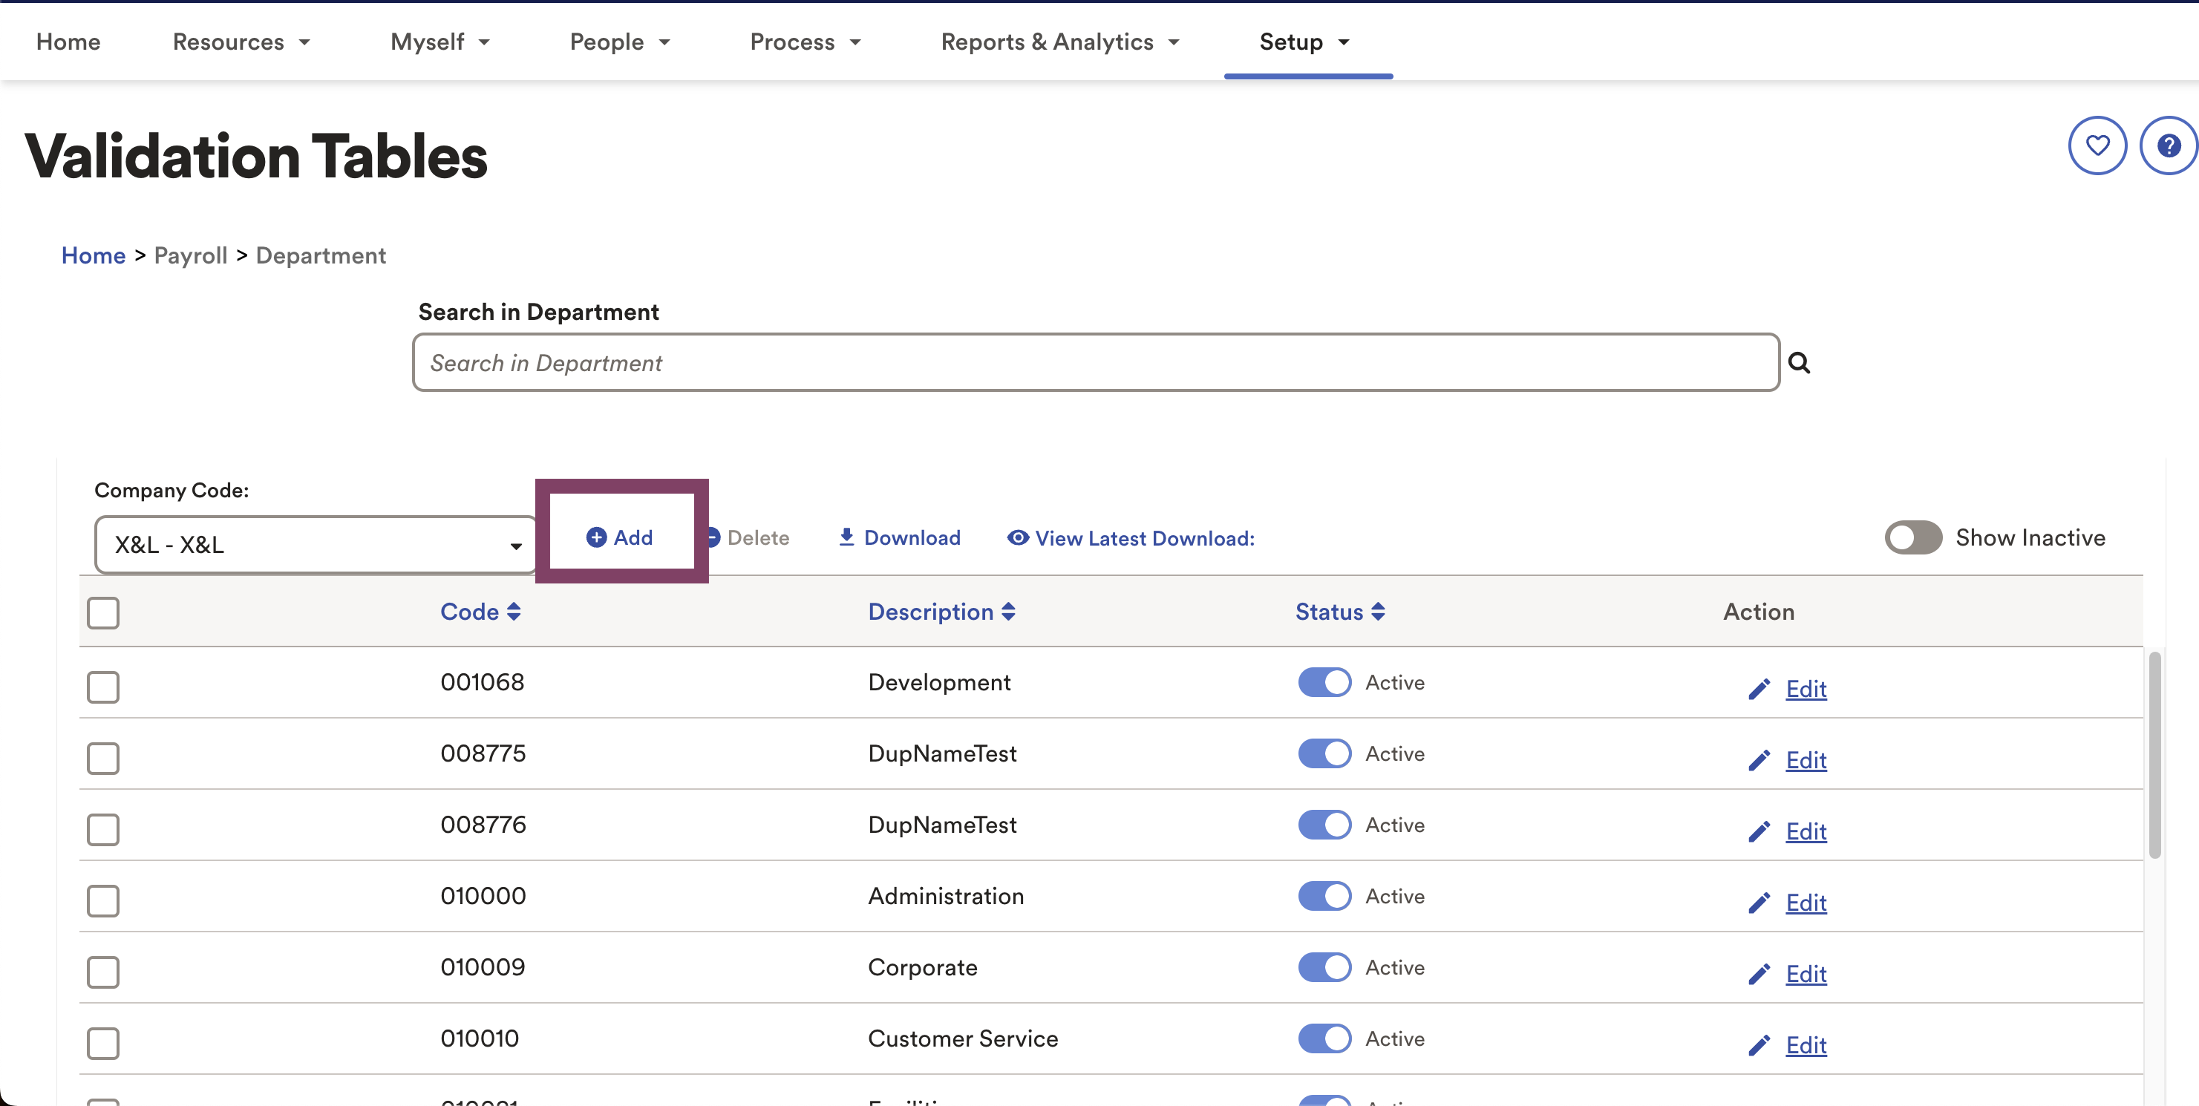
Task: Toggle Active status for code 008775
Action: click(x=1325, y=753)
